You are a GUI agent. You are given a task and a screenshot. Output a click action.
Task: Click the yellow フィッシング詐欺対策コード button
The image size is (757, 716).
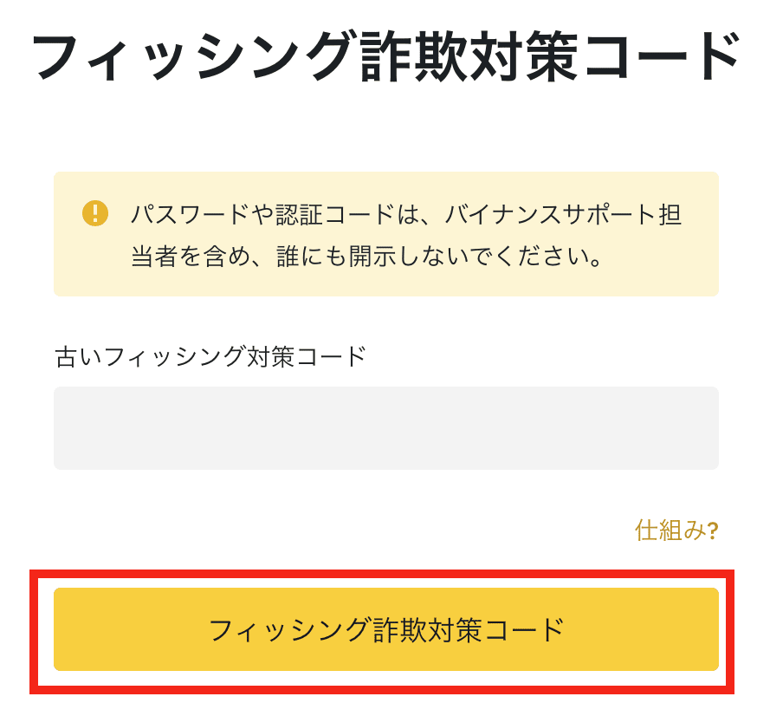pyautogui.click(x=386, y=629)
